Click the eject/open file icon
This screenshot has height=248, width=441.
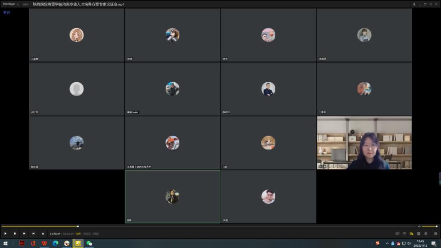click(x=43, y=233)
